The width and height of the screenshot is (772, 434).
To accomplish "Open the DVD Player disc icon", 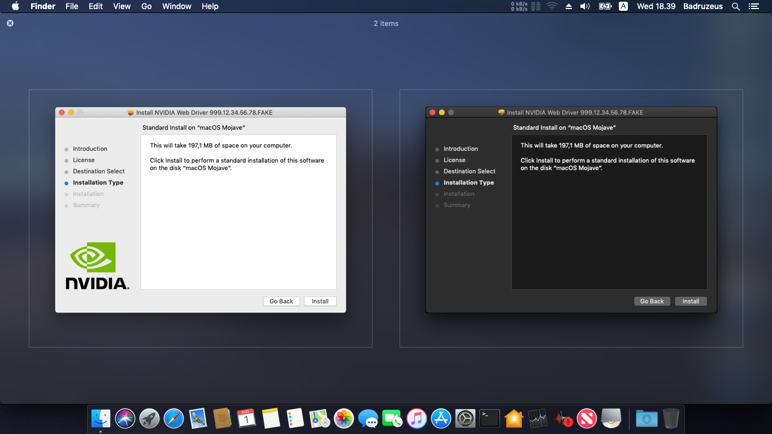I will pyautogui.click(x=611, y=419).
